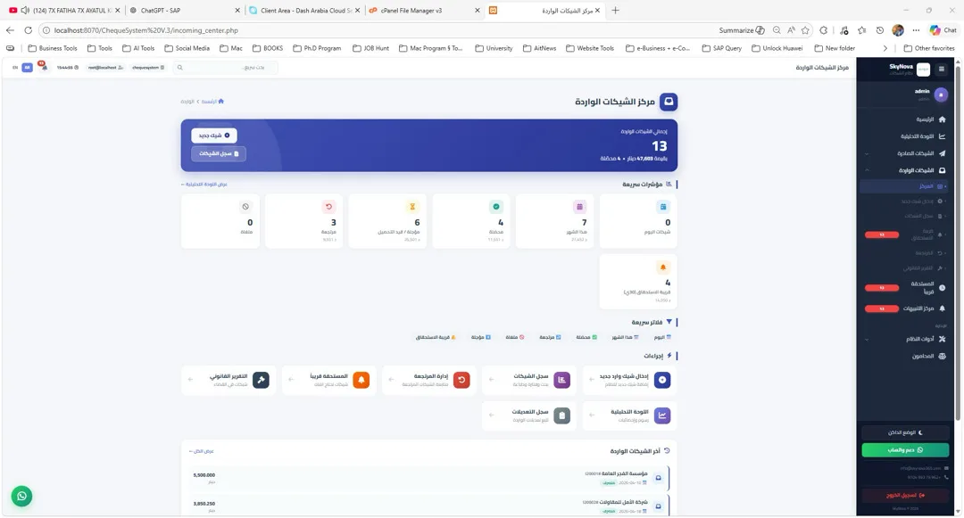Select المركز submenu item in sidebar
964x518 pixels.
903,186
